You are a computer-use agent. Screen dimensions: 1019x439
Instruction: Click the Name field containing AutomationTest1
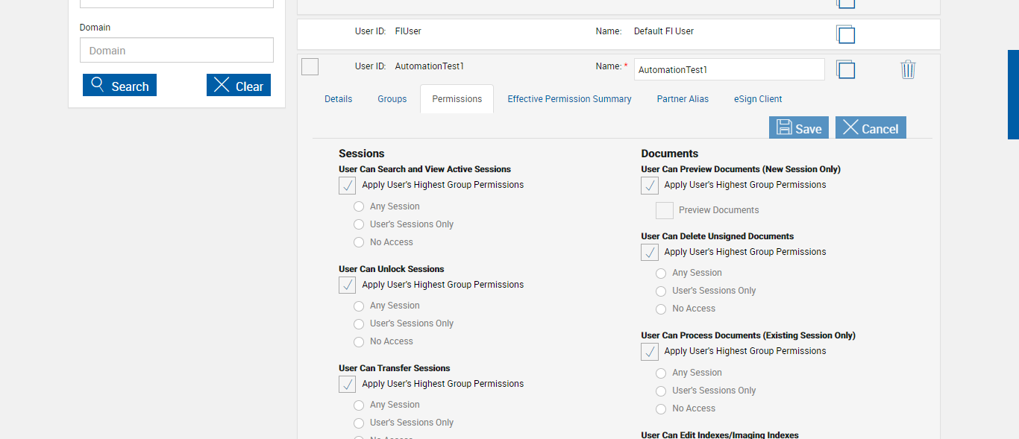point(729,69)
